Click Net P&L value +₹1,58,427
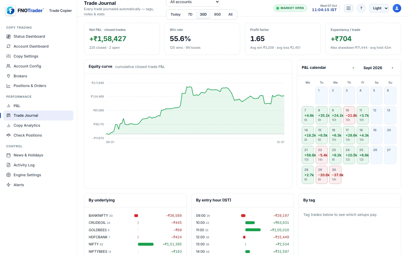The image size is (408, 255). pyautogui.click(x=108, y=39)
